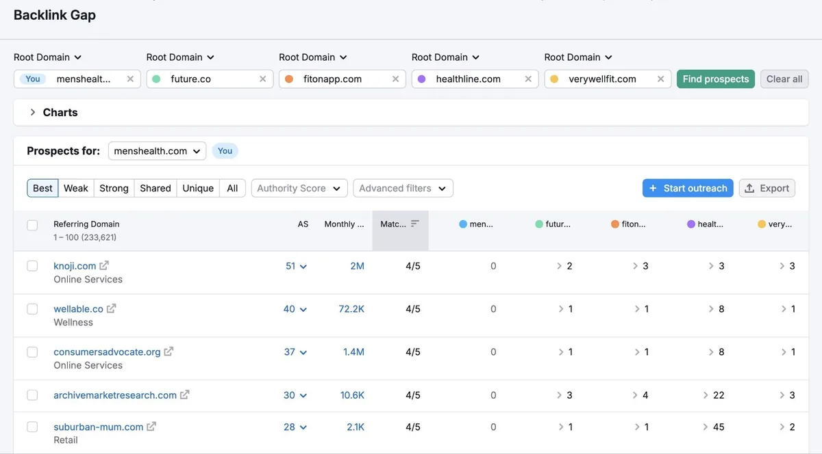
Task: Click the Find prospects button
Action: (x=716, y=79)
